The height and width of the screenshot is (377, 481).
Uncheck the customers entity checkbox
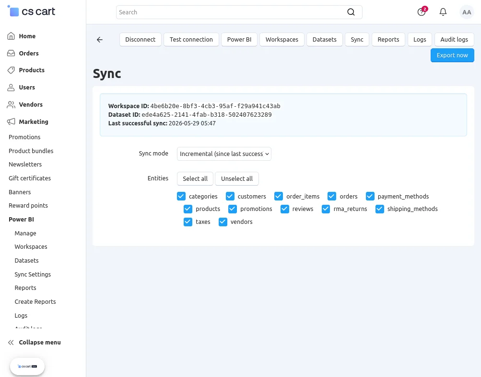[230, 196]
